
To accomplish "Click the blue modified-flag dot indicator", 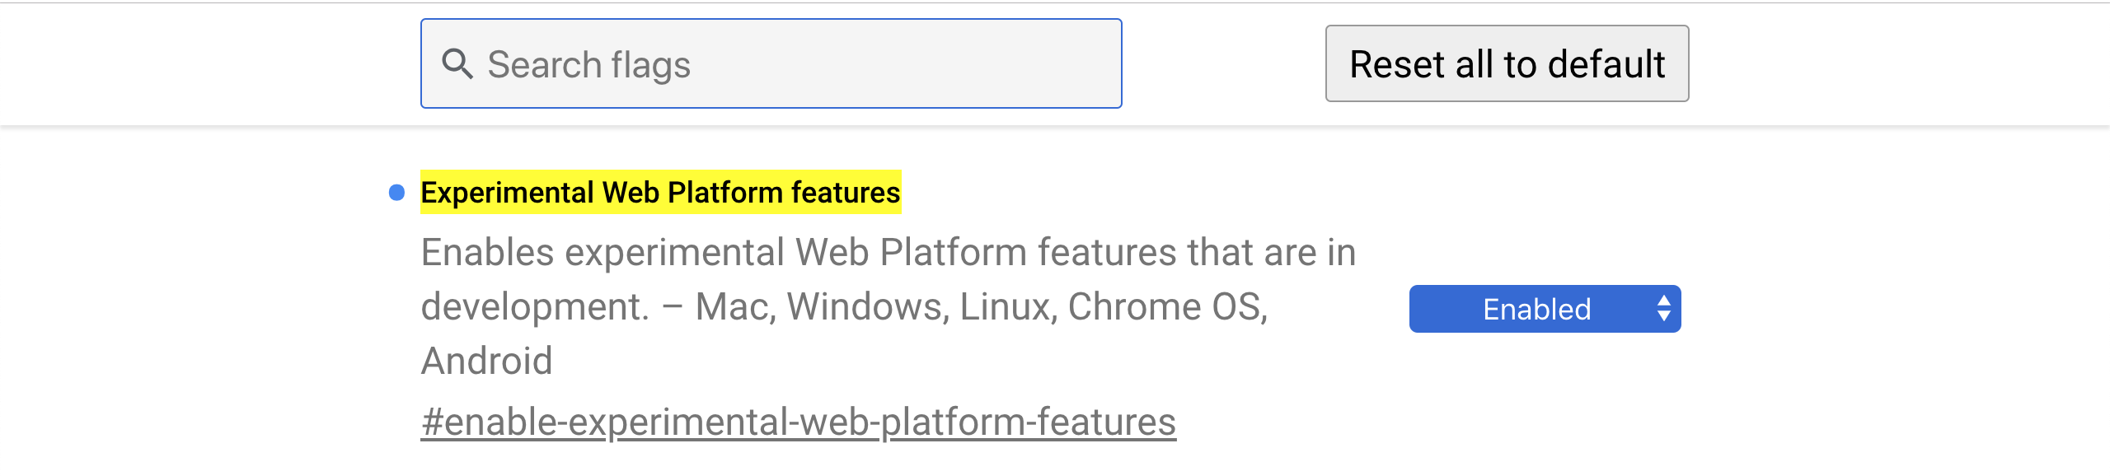I will click(396, 193).
